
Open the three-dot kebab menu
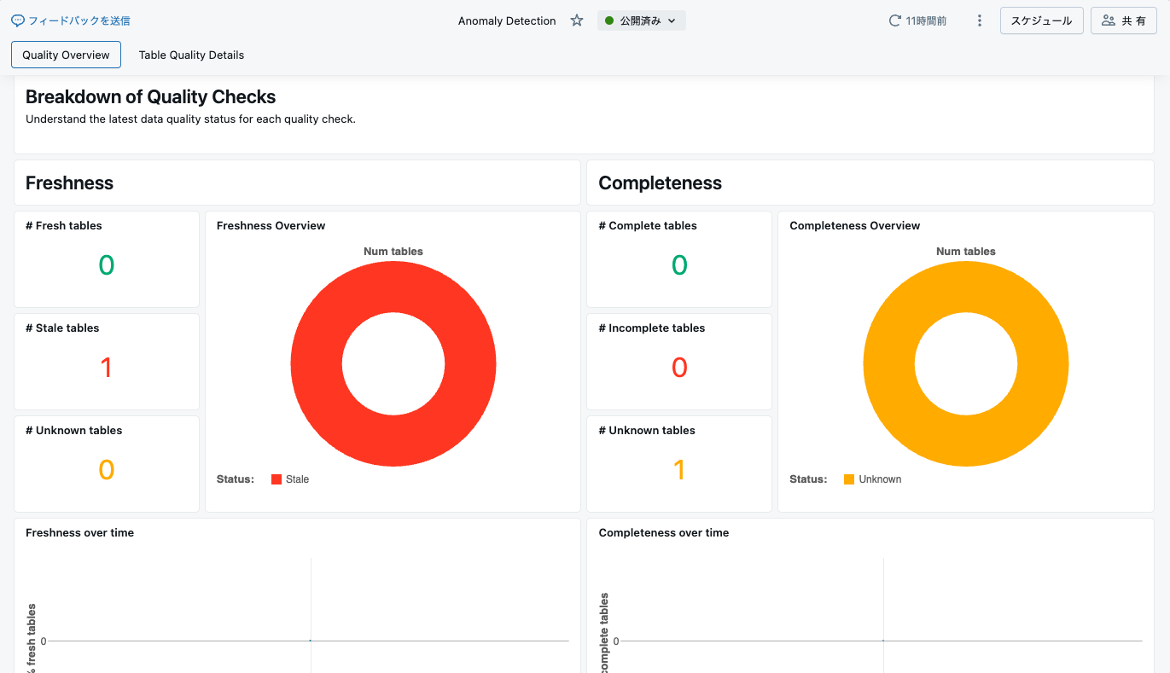pos(980,20)
